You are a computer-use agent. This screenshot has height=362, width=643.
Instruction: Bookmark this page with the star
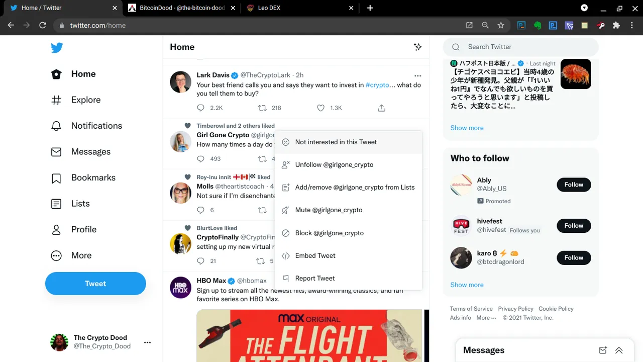click(x=501, y=25)
